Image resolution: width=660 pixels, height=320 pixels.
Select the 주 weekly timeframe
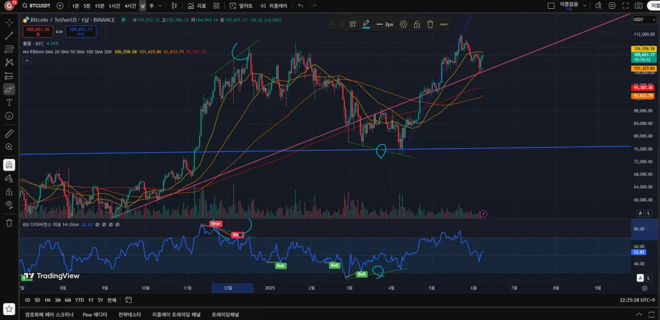click(152, 5)
